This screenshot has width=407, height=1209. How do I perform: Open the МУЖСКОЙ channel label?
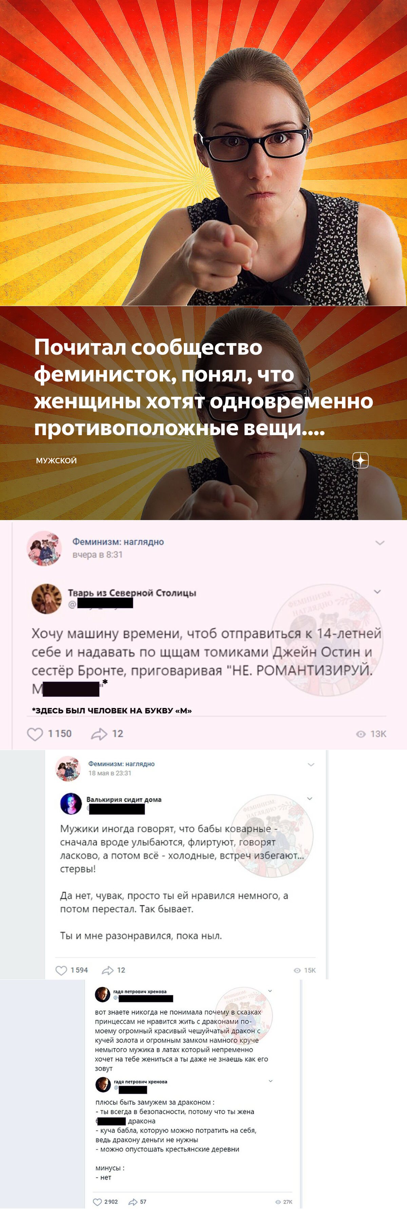56,460
